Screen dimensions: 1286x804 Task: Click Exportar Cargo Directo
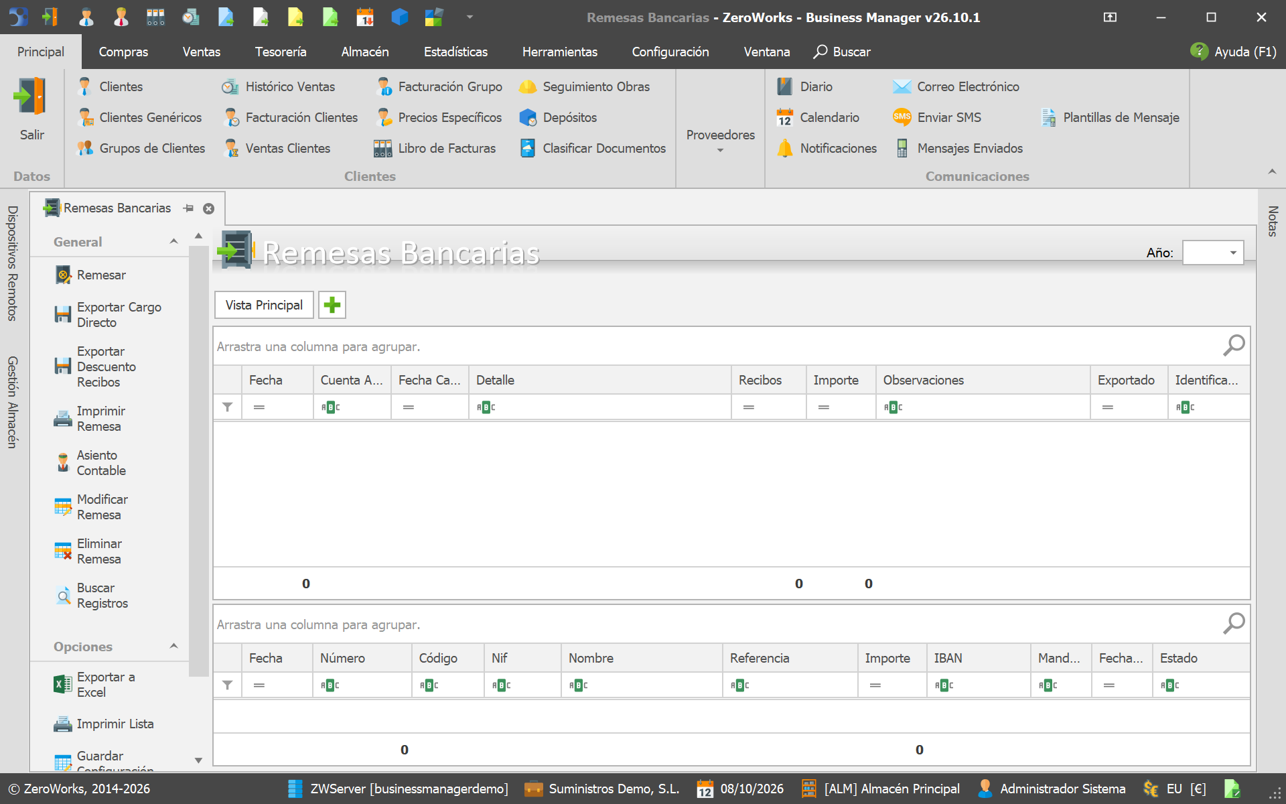pyautogui.click(x=108, y=315)
